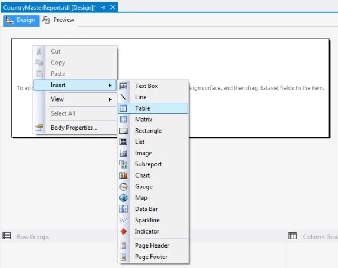
Task: Click the Chart bar icon
Action: [x=123, y=175]
